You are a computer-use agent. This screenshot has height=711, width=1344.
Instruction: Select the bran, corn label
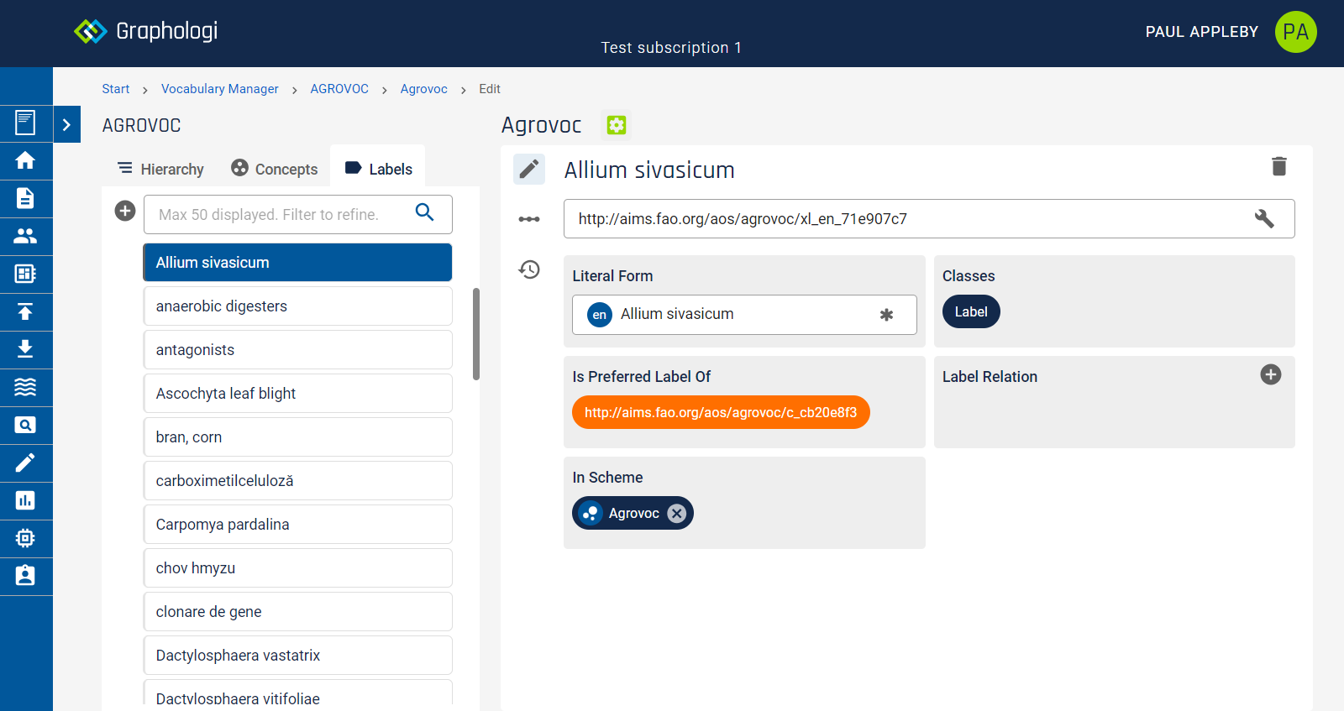pos(297,437)
